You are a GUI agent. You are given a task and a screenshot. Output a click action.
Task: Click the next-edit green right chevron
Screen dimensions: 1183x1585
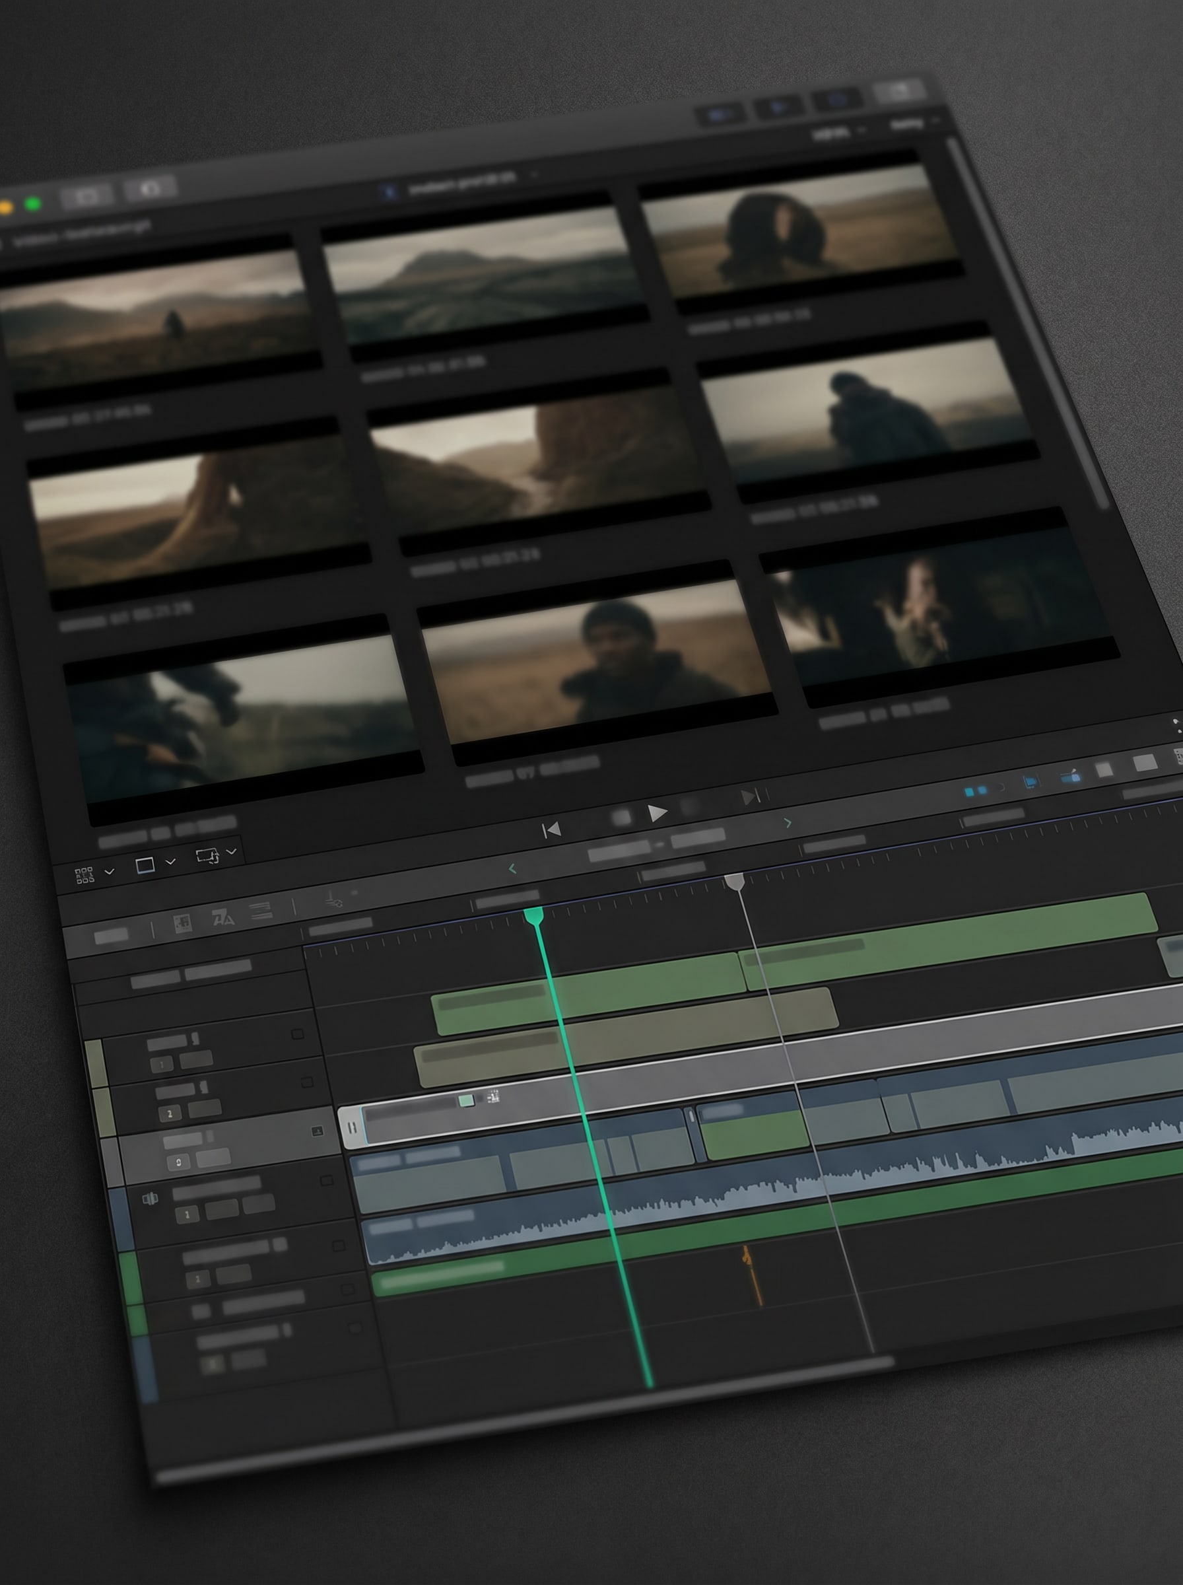pos(788,823)
